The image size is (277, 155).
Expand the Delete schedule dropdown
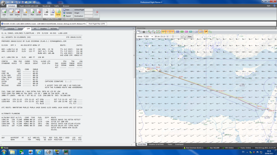(x=18, y=16)
